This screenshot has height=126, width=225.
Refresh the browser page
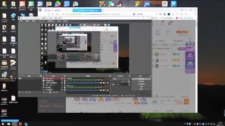(x=49, y=14)
